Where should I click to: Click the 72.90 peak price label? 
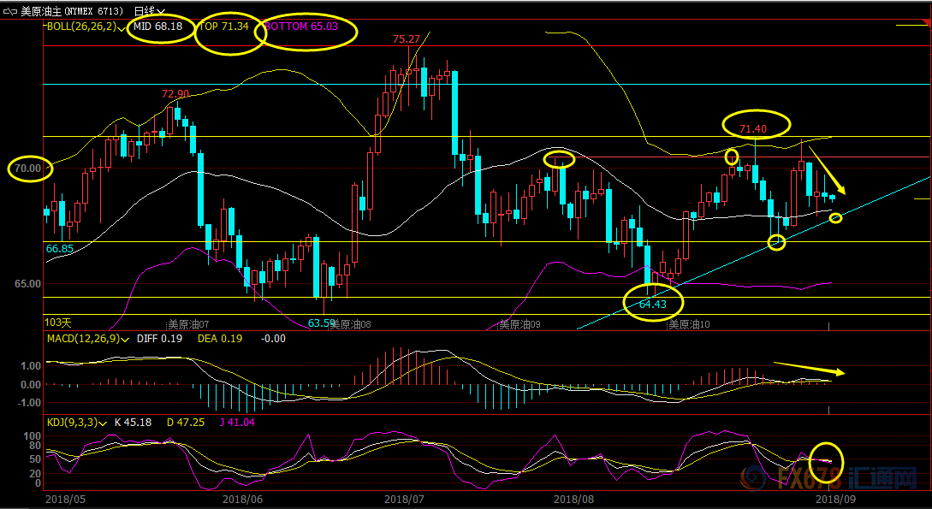click(175, 93)
